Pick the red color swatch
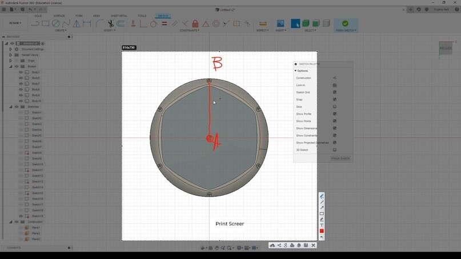The width and height of the screenshot is (461, 259). 322,231
